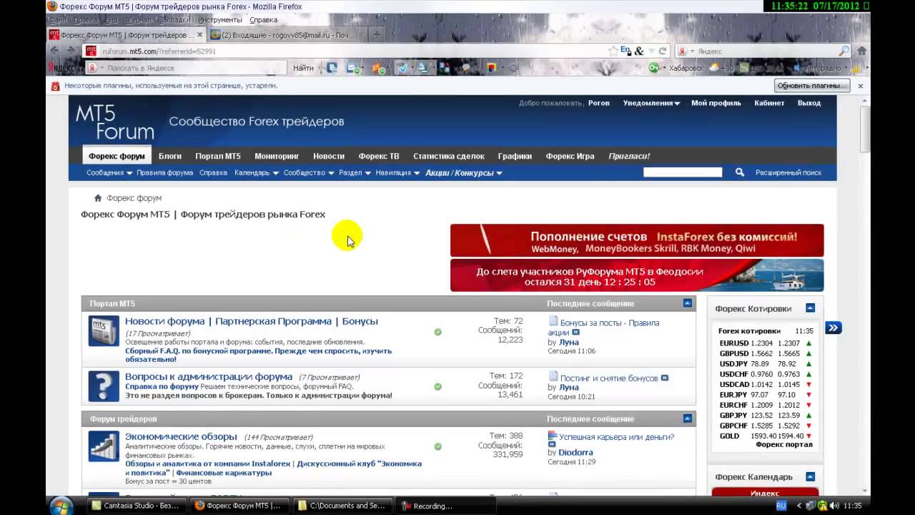
Task: Open a new tab with the plus button
Action: click(377, 34)
